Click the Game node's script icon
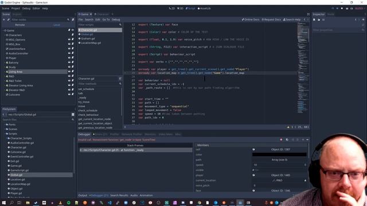 click(69, 30)
